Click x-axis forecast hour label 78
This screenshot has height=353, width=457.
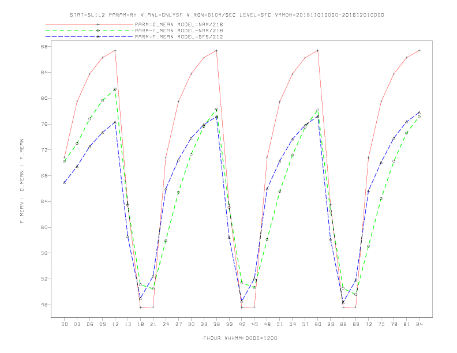(x=394, y=324)
